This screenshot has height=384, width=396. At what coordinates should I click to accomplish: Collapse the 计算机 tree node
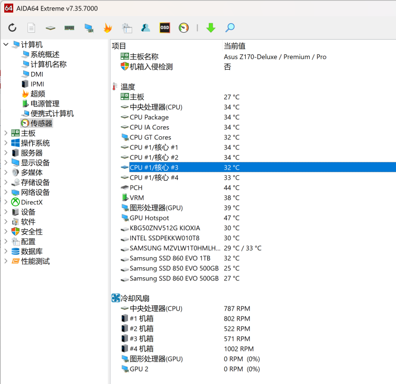(6, 45)
